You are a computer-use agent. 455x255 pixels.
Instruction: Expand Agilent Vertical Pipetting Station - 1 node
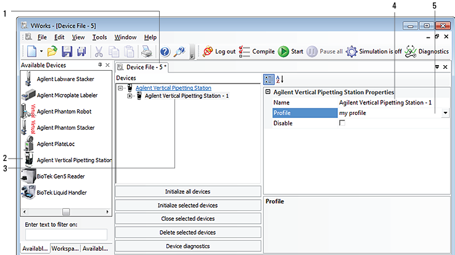pos(129,96)
